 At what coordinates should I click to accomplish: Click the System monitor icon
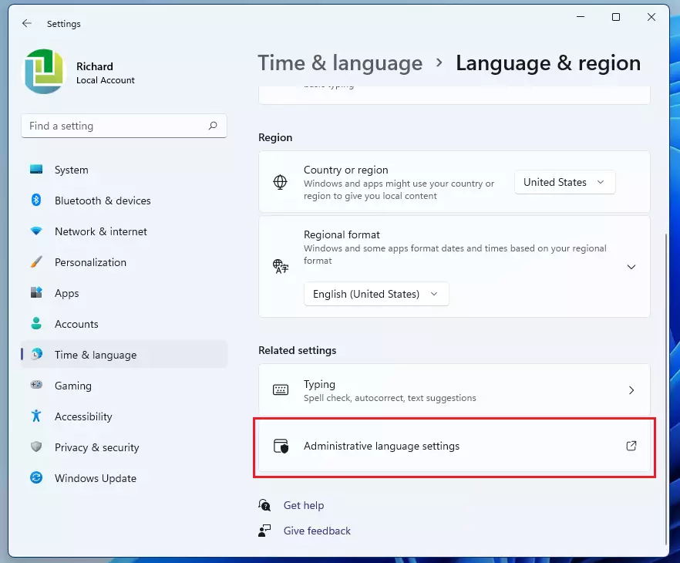(x=36, y=170)
